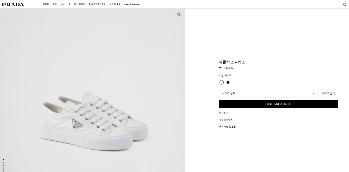Open the 기프트 menu
Screen dimensions: 349x172
[x=46, y=4]
